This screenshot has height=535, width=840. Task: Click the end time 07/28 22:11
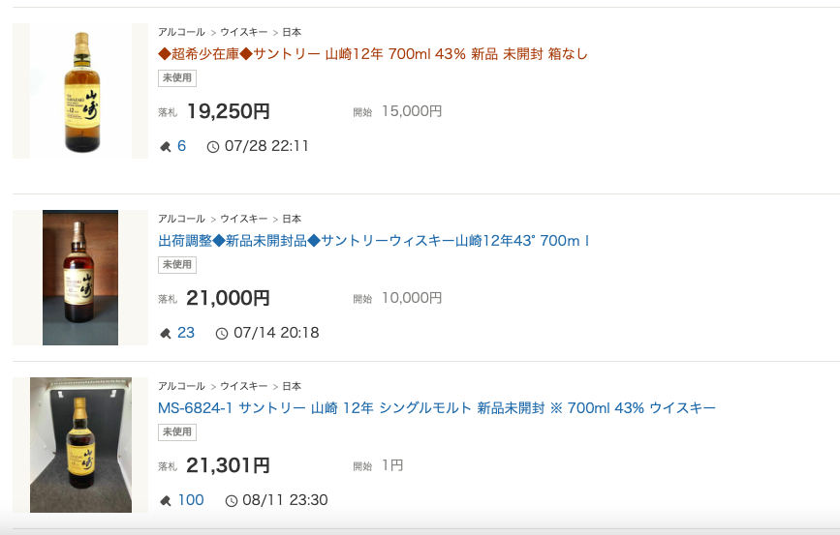pos(266,146)
